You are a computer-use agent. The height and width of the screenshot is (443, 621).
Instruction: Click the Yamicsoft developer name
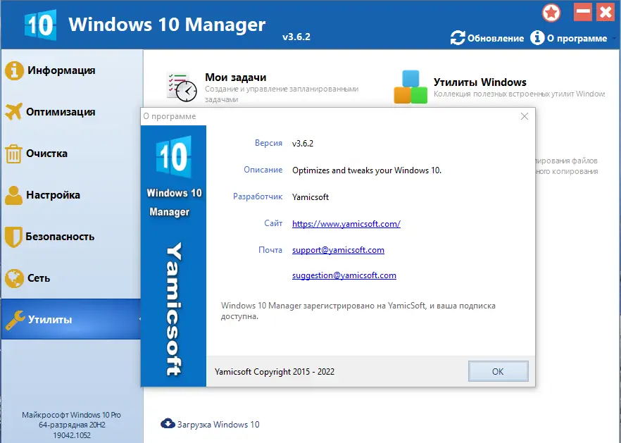tap(310, 197)
